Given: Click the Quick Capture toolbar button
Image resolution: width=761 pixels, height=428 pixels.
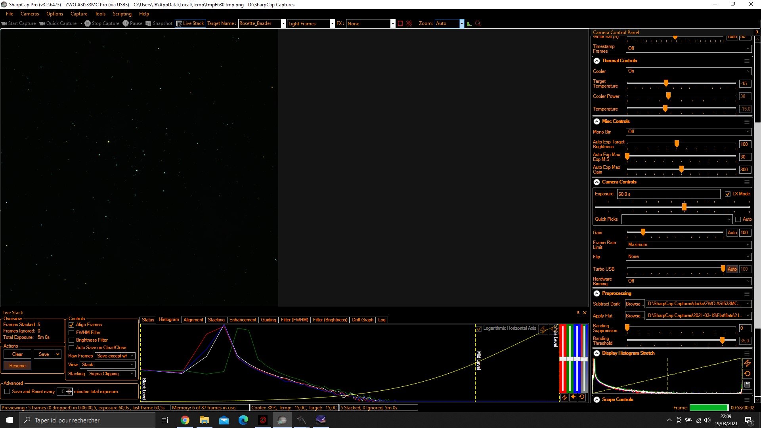Looking at the screenshot, I should [58, 23].
